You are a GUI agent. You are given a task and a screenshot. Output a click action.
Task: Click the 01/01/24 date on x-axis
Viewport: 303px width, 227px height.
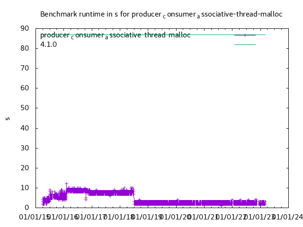click(287, 217)
